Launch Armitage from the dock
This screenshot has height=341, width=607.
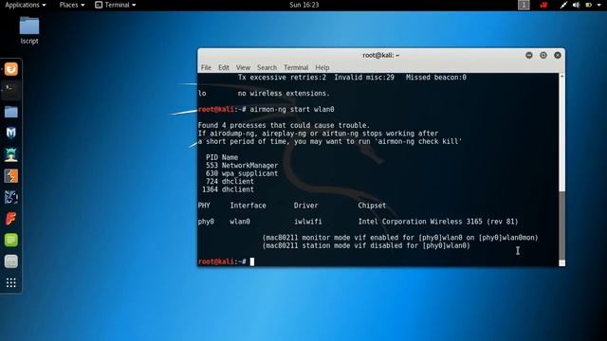click(10, 154)
